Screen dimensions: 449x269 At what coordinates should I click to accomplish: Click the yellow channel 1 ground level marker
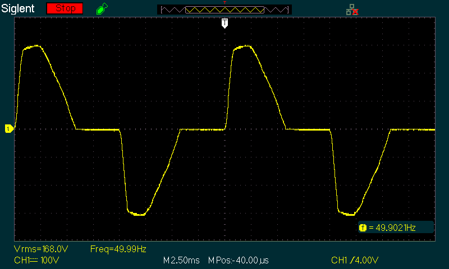(9, 129)
